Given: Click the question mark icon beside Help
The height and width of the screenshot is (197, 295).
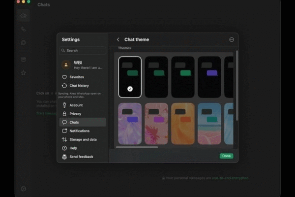Looking at the screenshot, I should point(64,148).
